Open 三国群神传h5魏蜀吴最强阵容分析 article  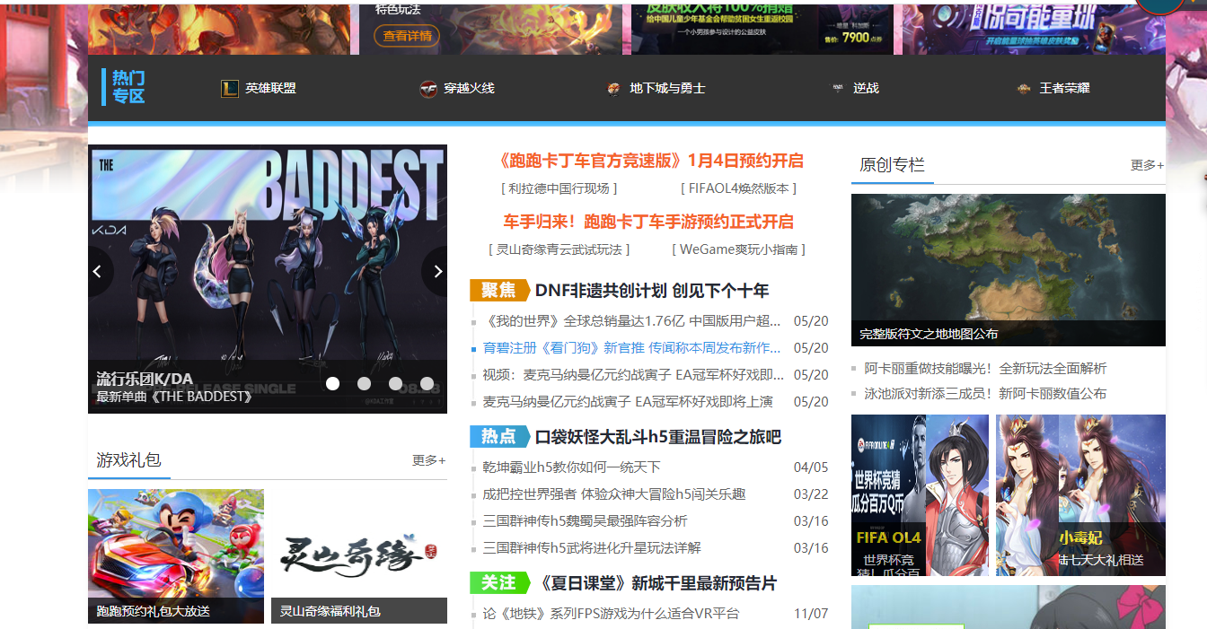pos(585,521)
